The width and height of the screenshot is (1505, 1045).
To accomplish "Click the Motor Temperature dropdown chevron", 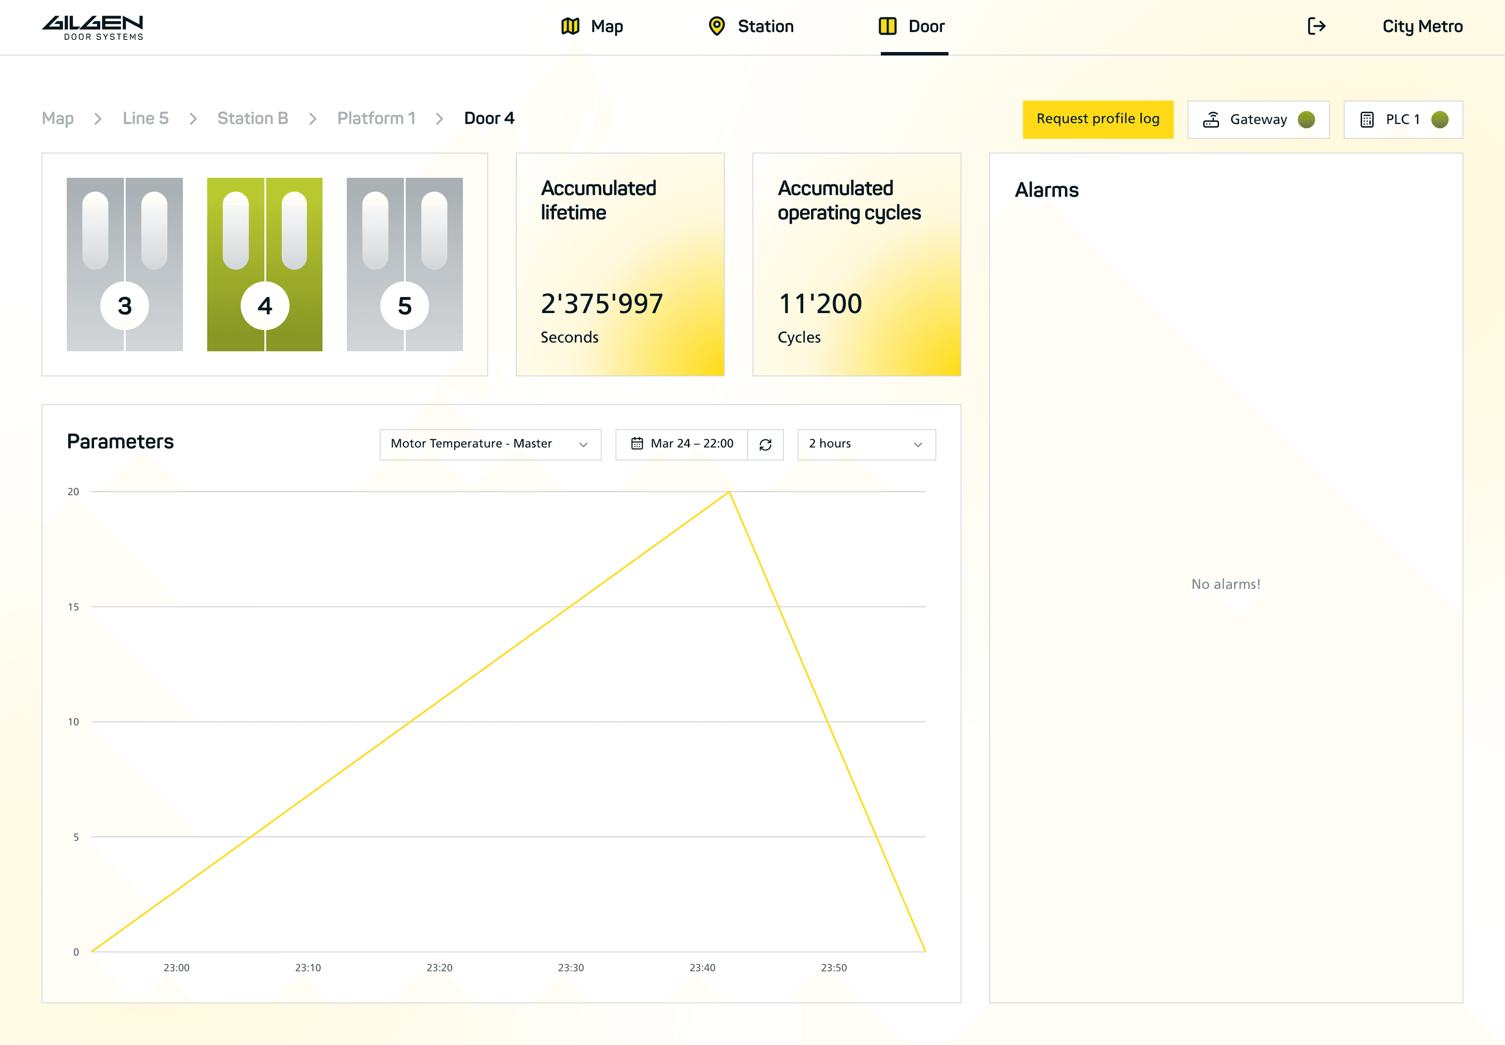I will pos(583,445).
